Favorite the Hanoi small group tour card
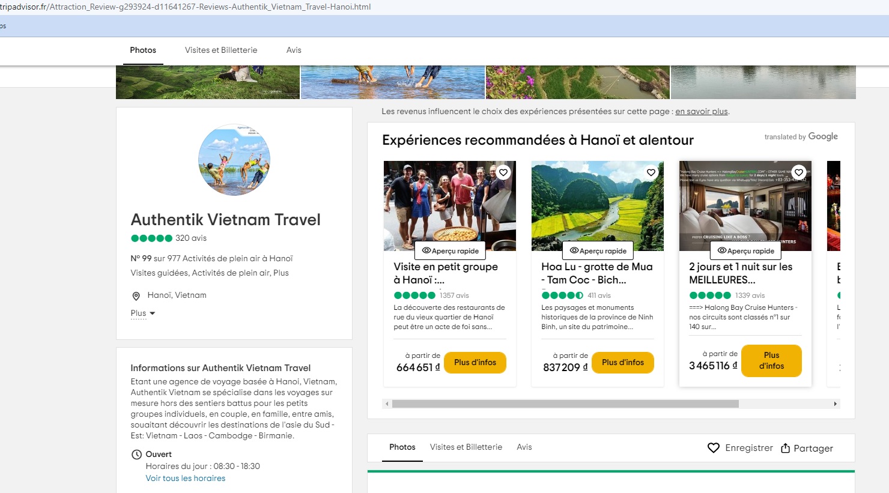This screenshot has width=889, height=493. [x=503, y=173]
